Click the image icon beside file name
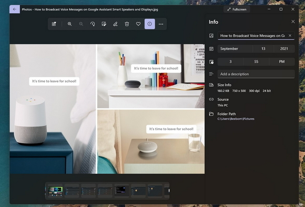This screenshot has height=207, width=305. [x=211, y=36]
